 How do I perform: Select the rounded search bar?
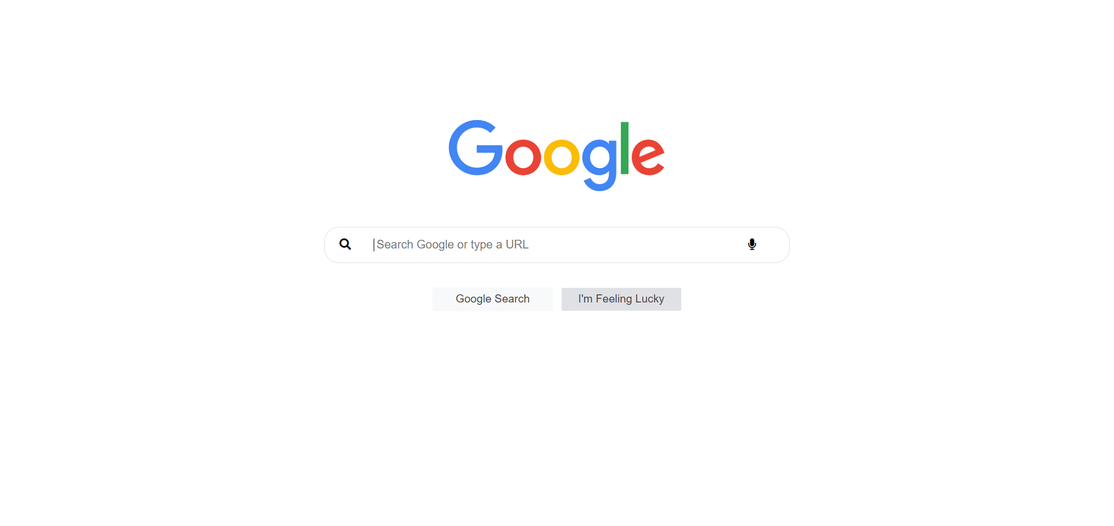click(x=557, y=245)
